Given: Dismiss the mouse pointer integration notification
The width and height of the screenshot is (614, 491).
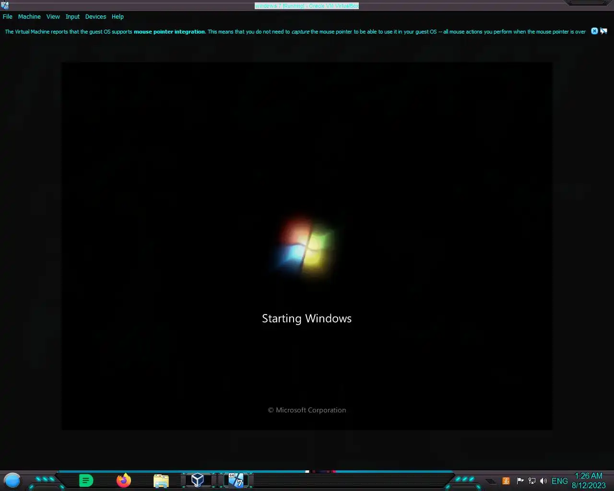Looking at the screenshot, I should [594, 31].
